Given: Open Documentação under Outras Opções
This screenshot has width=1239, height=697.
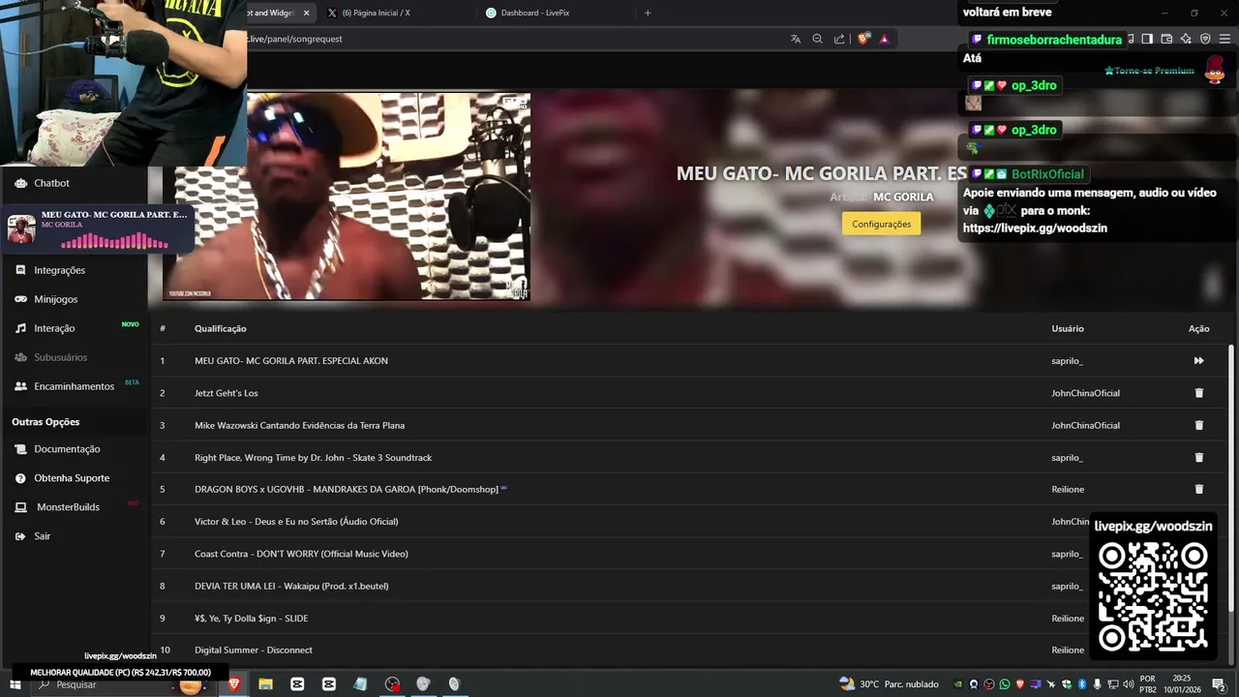Looking at the screenshot, I should click(x=67, y=449).
